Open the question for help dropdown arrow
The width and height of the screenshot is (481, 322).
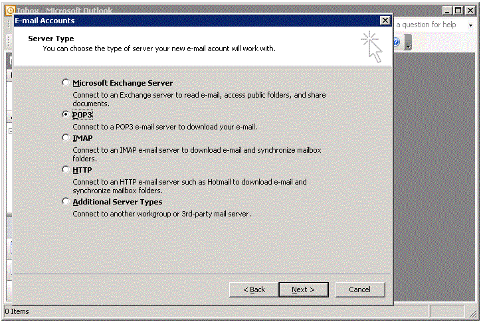tap(470, 25)
